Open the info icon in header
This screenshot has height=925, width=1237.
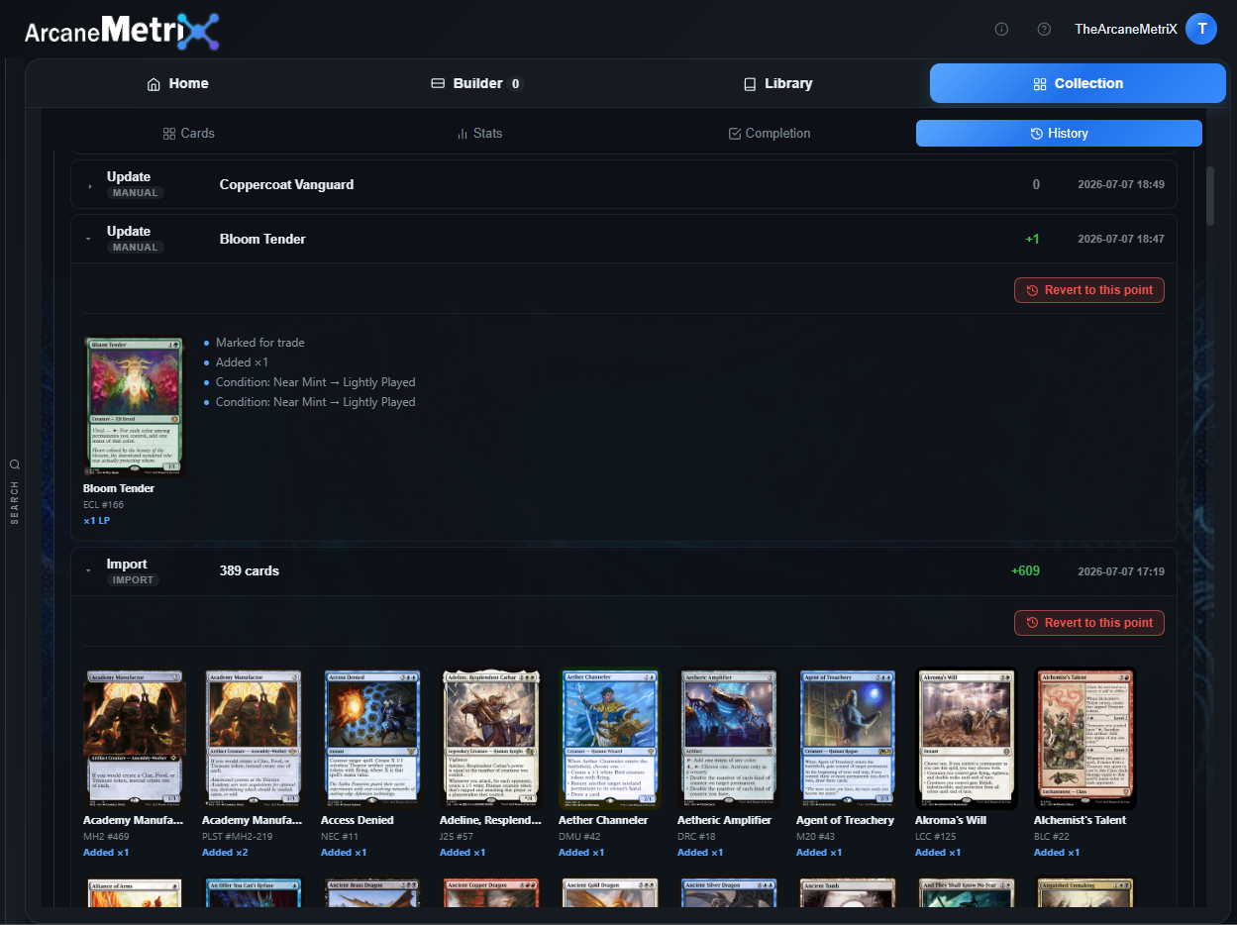pyautogui.click(x=1001, y=30)
